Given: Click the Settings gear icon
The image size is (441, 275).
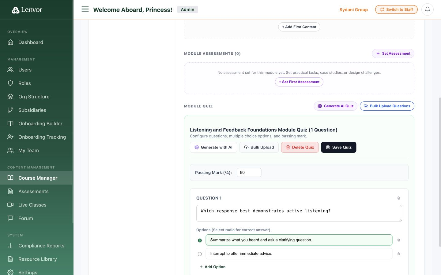Looking at the screenshot, I should [10, 272].
